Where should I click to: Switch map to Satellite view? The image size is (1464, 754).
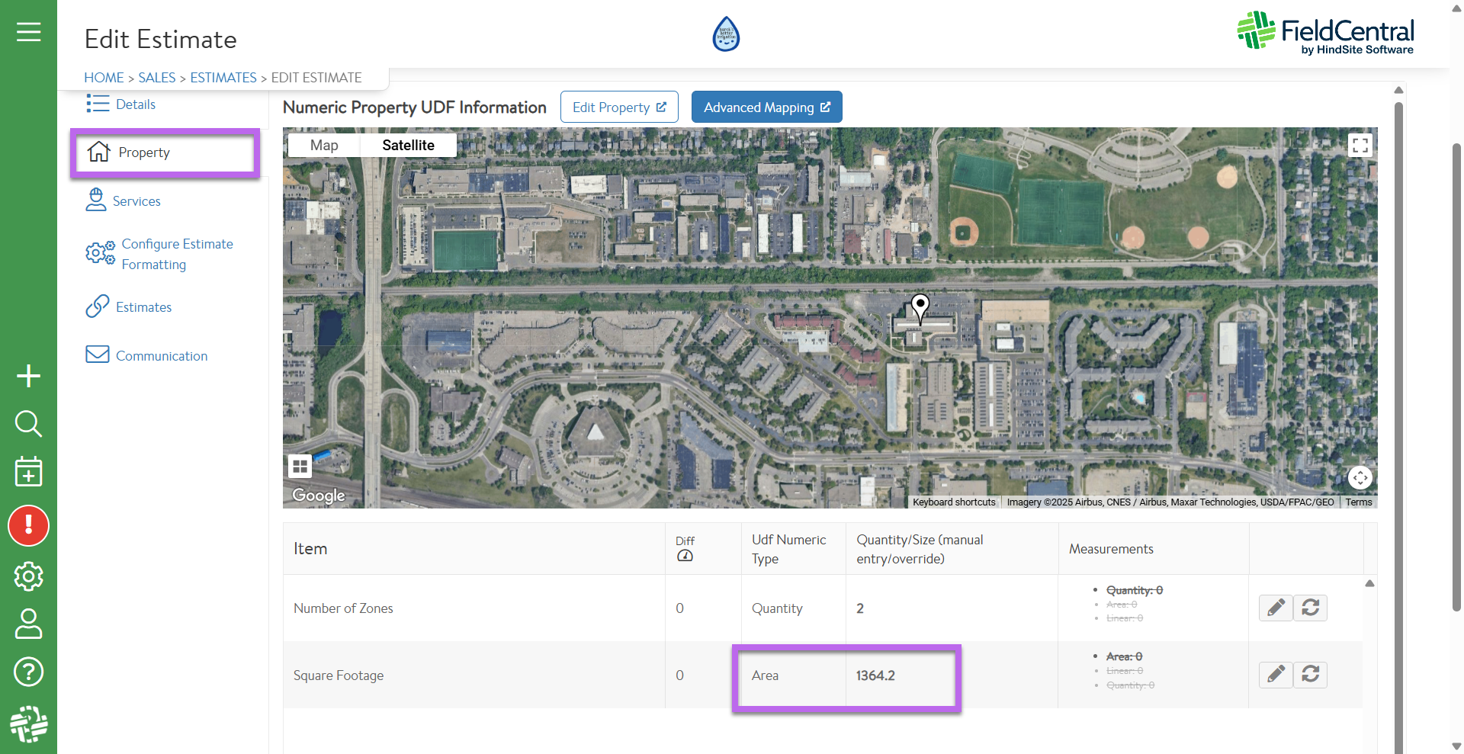pyautogui.click(x=408, y=146)
